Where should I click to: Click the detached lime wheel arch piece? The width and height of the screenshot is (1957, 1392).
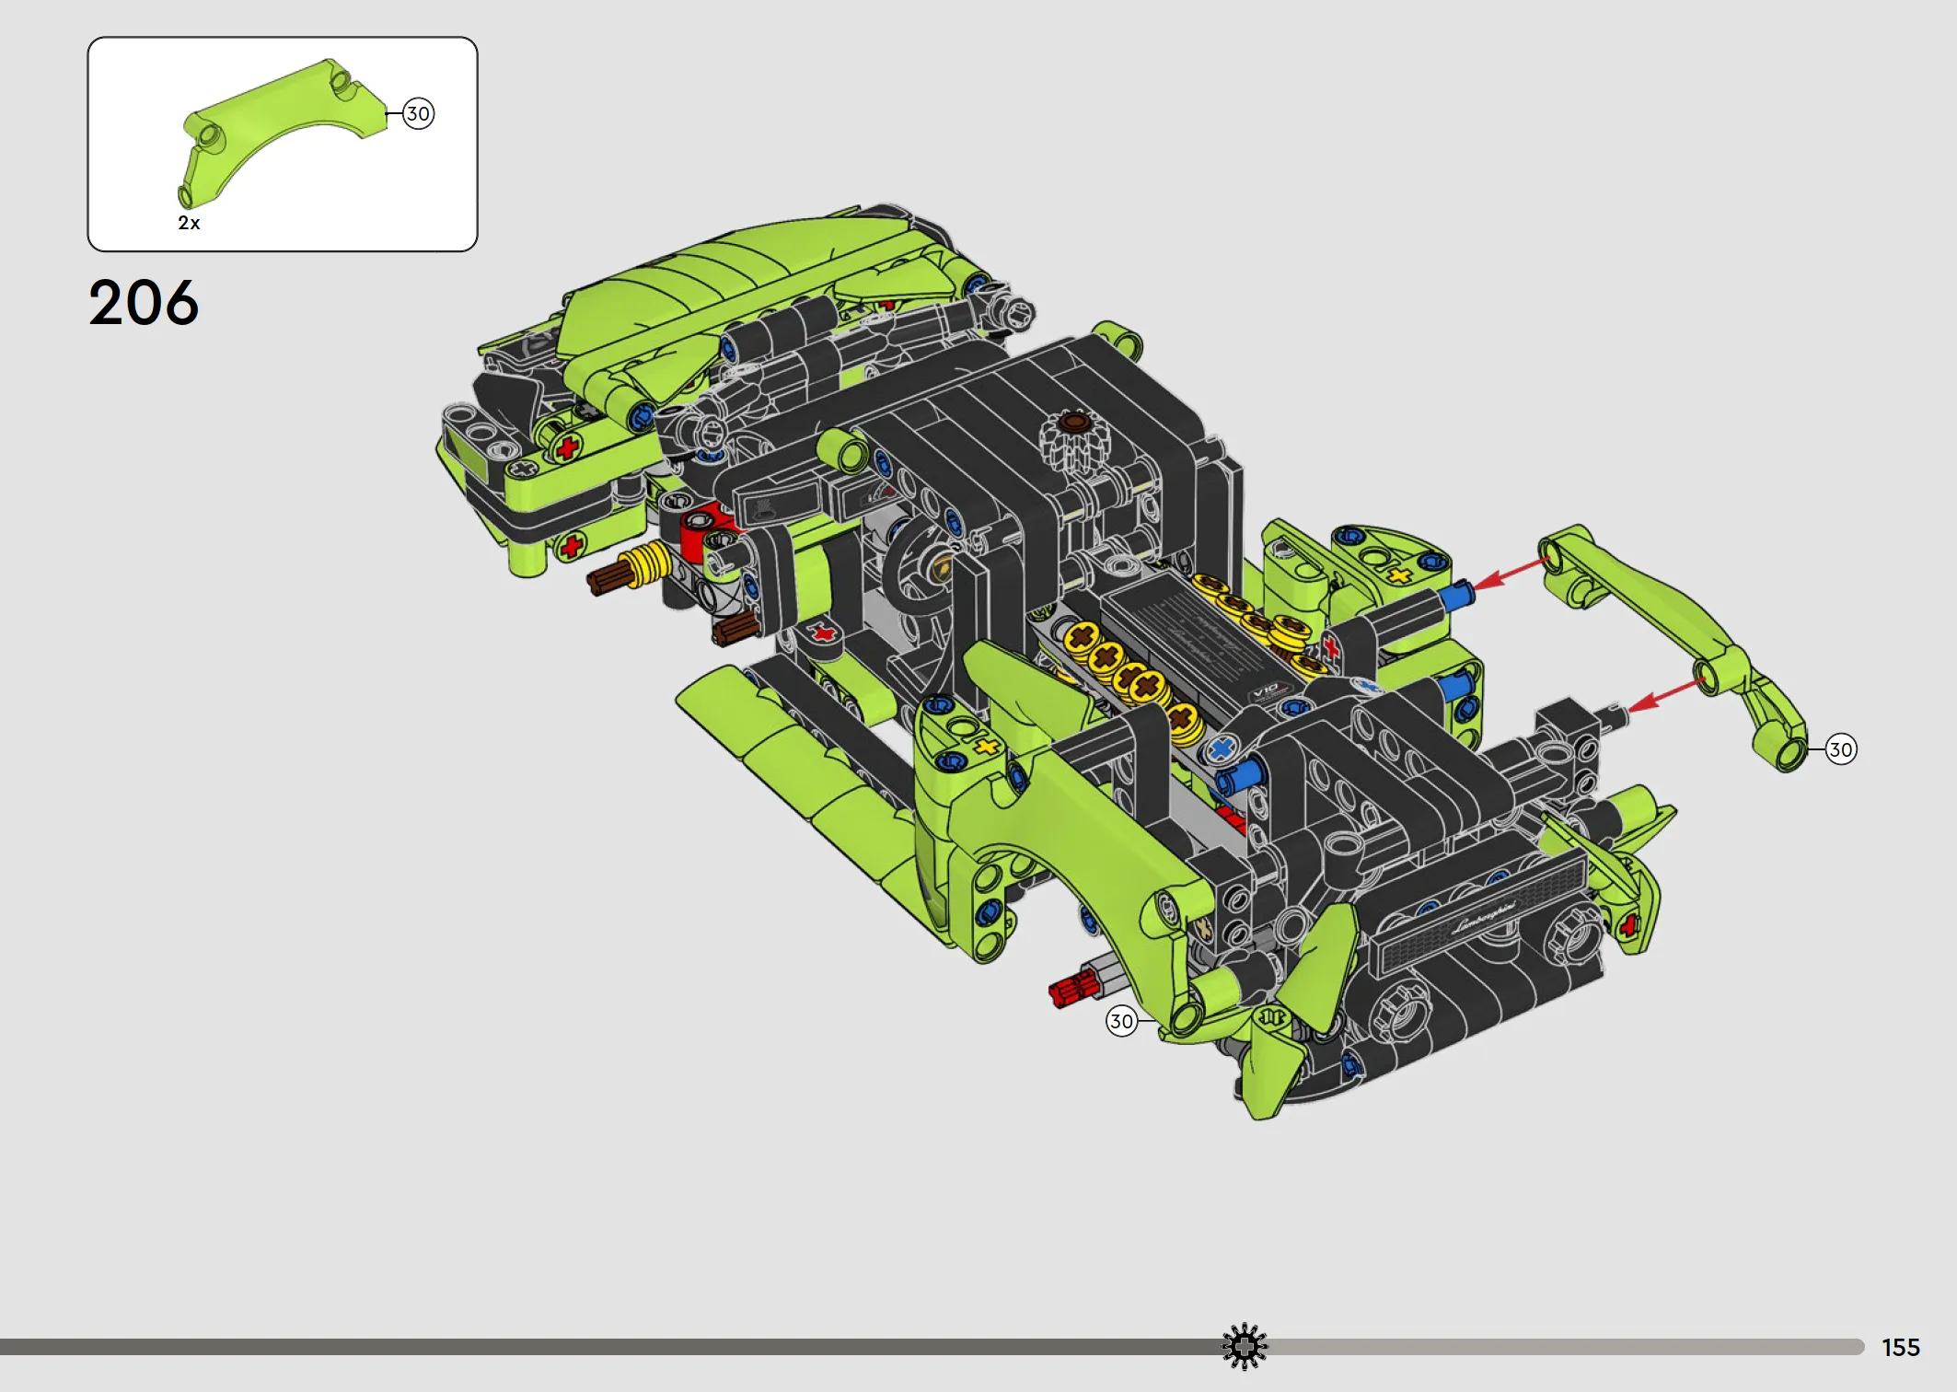1673,646
